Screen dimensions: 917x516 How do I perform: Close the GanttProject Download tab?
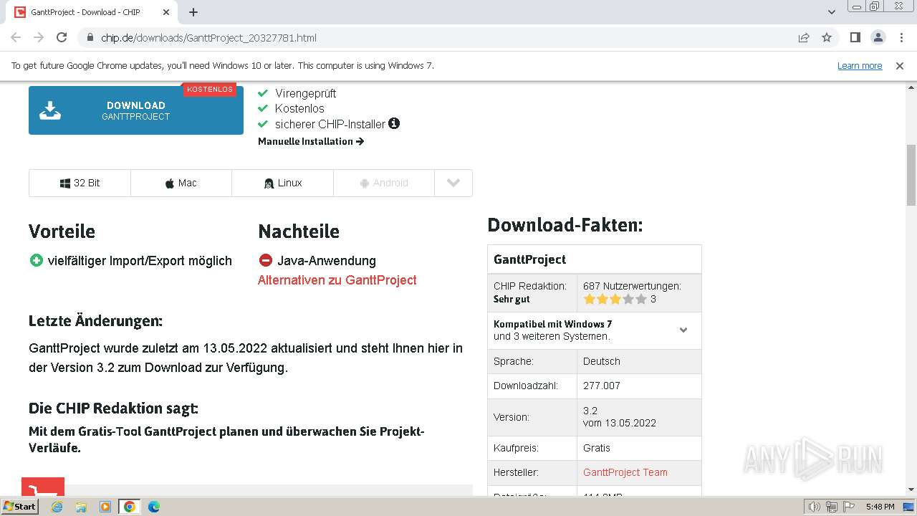click(166, 12)
